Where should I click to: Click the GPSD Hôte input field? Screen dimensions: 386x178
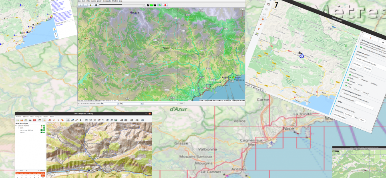pos(349,115)
